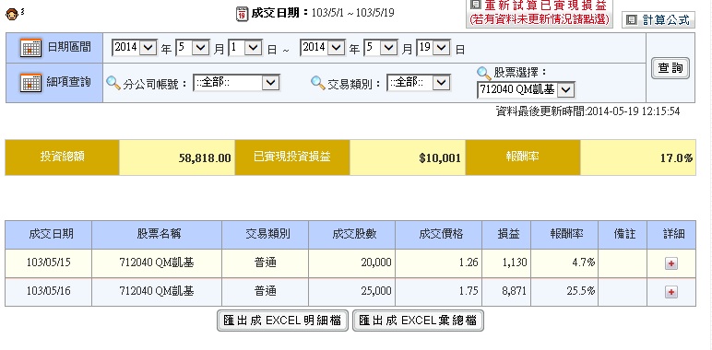This screenshot has width=712, height=350.
Task: Click the total investment value 58,818.00
Action: [205, 158]
